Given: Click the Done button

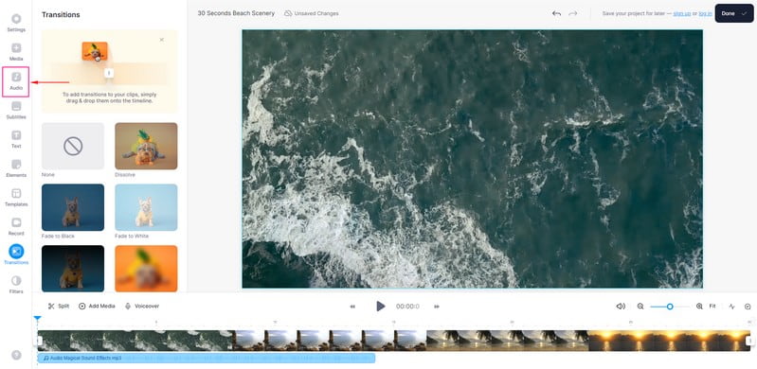Looking at the screenshot, I should pyautogui.click(x=734, y=13).
